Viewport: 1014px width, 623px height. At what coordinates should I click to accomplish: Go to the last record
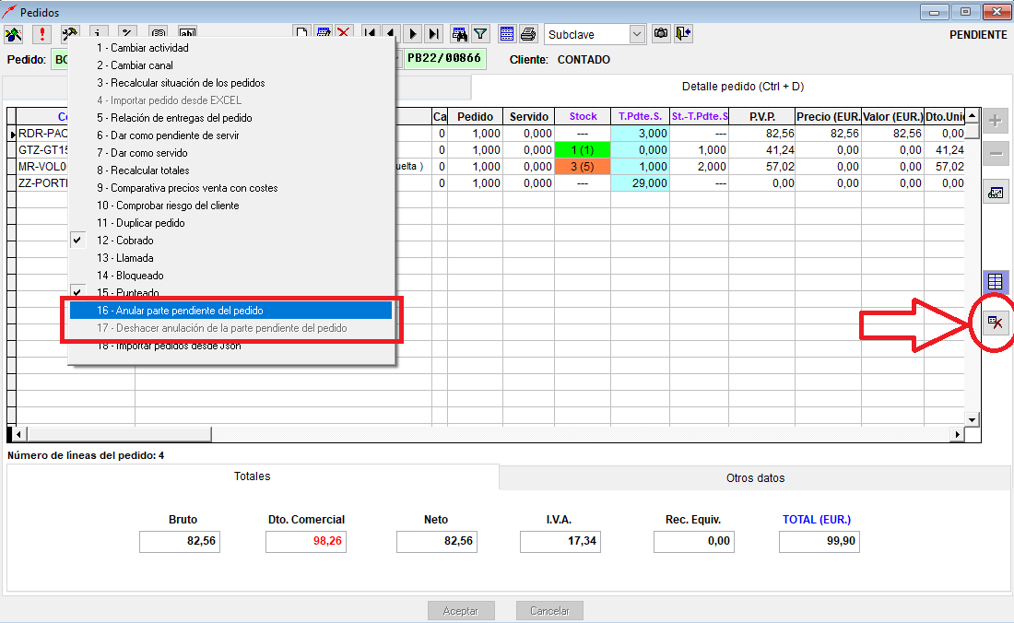point(434,33)
